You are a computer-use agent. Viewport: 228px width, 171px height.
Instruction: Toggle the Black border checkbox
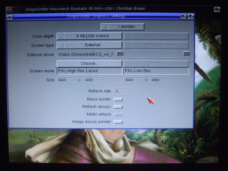tap(118, 99)
